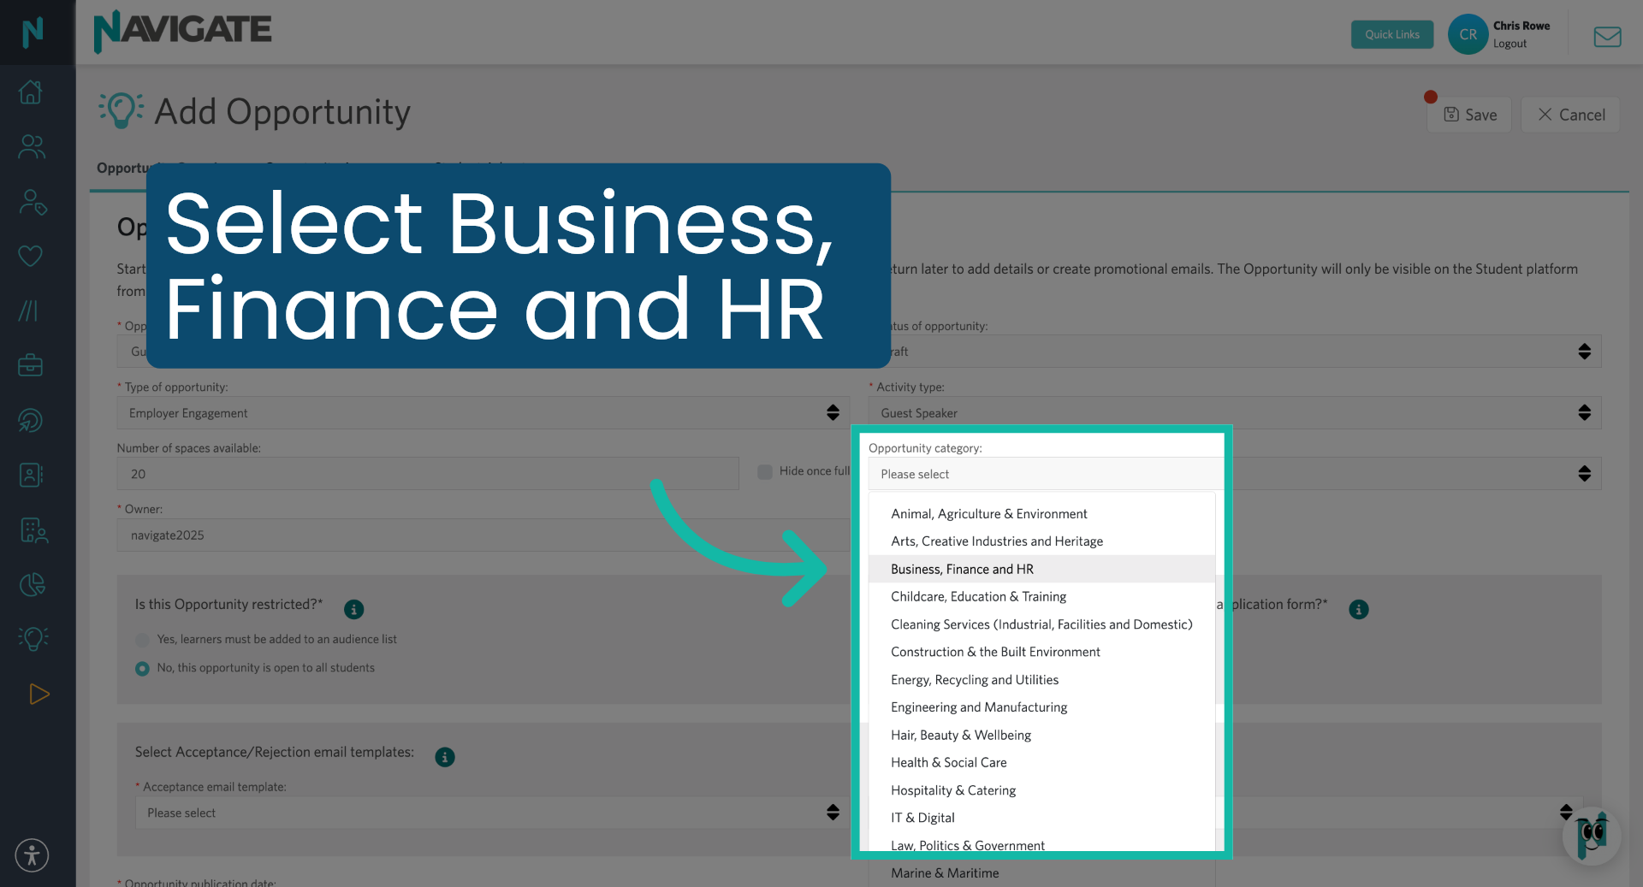This screenshot has height=887, width=1643.
Task: Choose Animal, Agriculture & Environment option
Action: pos(1041,514)
